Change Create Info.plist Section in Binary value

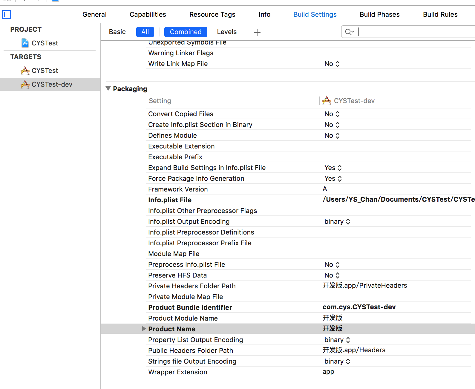click(x=332, y=125)
